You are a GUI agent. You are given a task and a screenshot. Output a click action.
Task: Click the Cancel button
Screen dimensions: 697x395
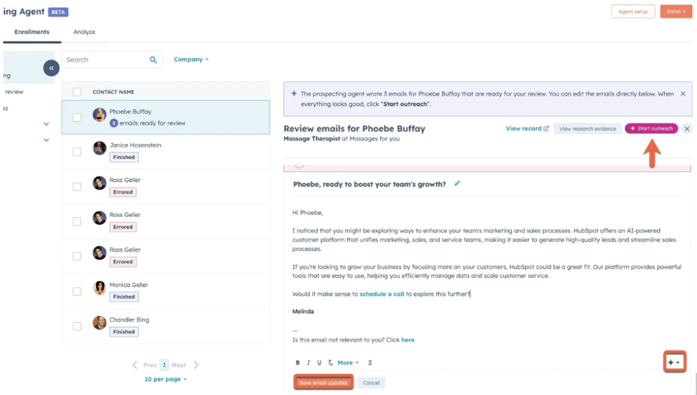pyautogui.click(x=371, y=383)
